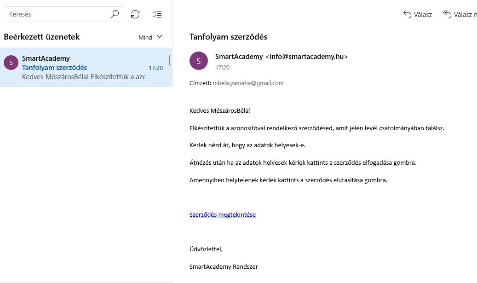
Task: Open the Szerződés megtekintése link
Action: click(x=222, y=214)
